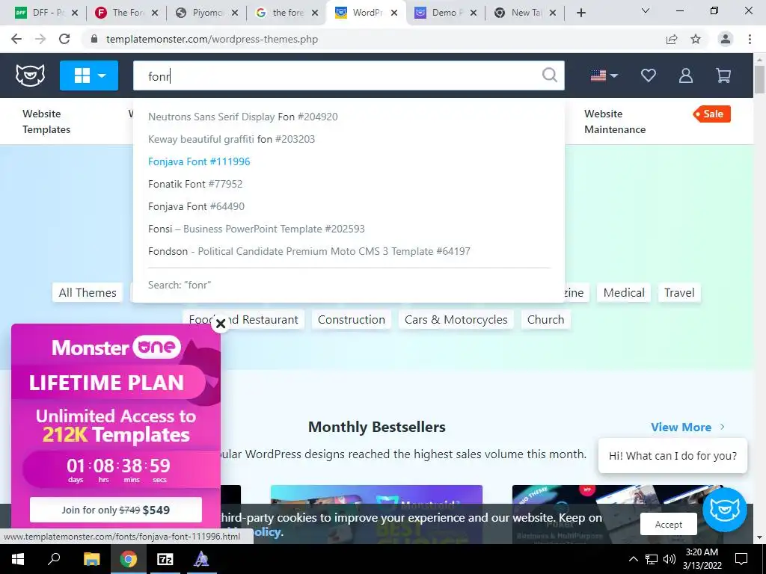The width and height of the screenshot is (766, 574).
Task: Open the middle bestseller theme thumbnail
Action: pos(377,514)
